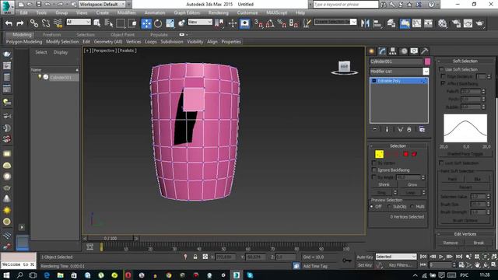The height and width of the screenshot is (280, 498).
Task: Click the Break button in Edit Vertices
Action: pos(479,243)
